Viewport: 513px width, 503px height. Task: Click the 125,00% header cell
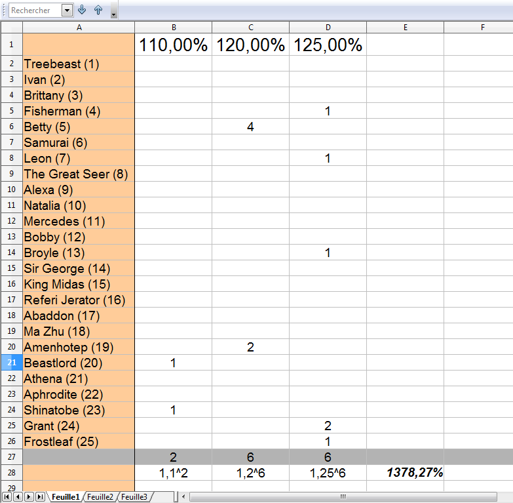click(x=328, y=45)
